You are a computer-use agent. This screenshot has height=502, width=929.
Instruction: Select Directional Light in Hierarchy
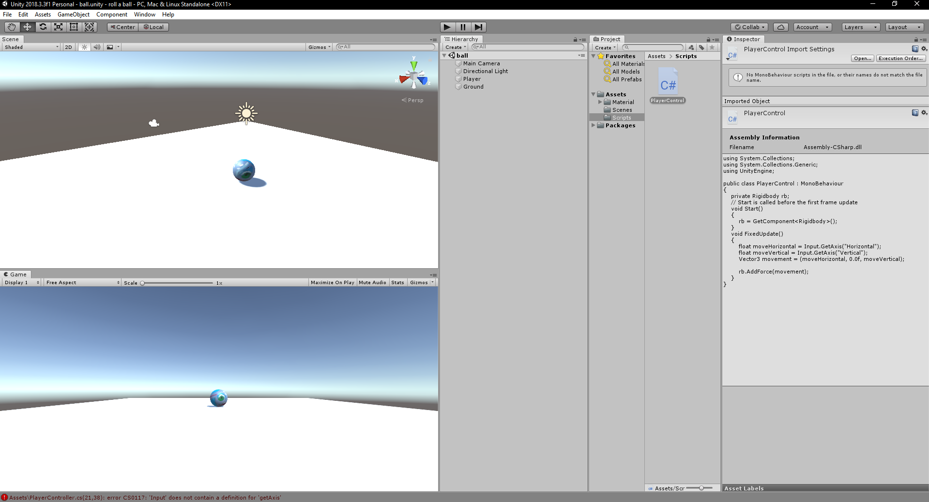485,71
